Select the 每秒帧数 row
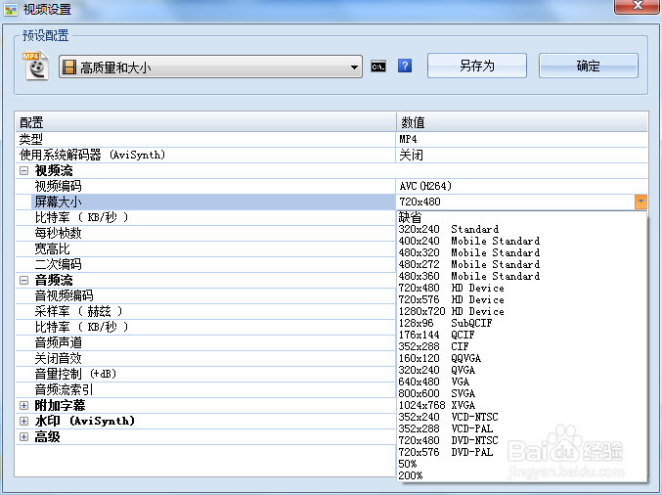 205,233
